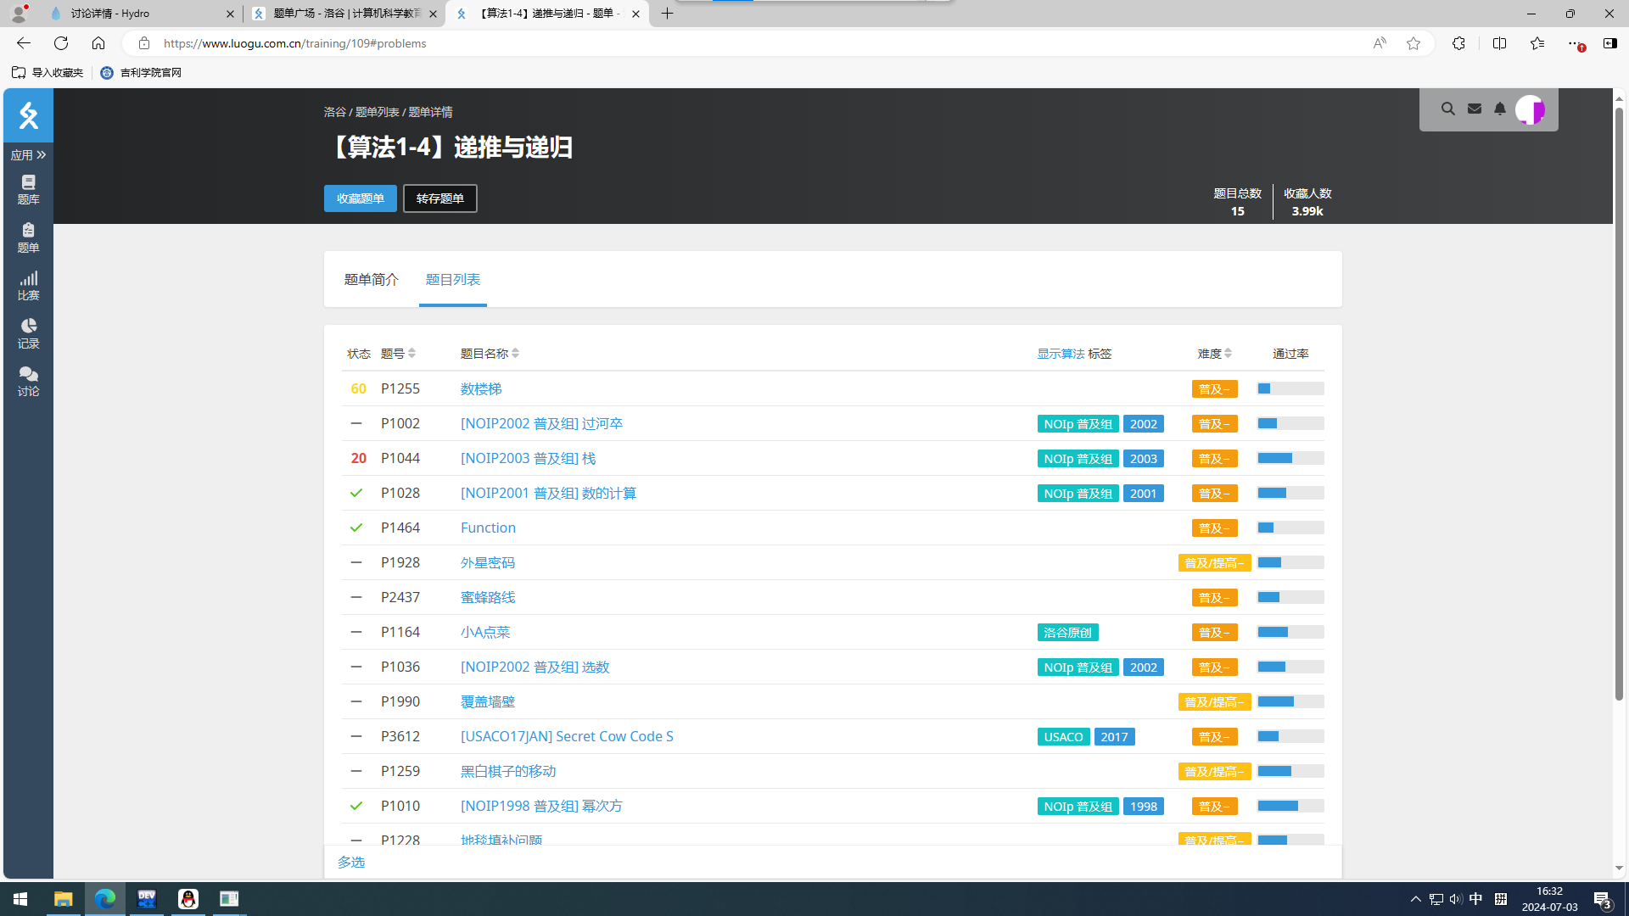The height and width of the screenshot is (916, 1629).
Task: Open the mail messages icon
Action: (1475, 109)
